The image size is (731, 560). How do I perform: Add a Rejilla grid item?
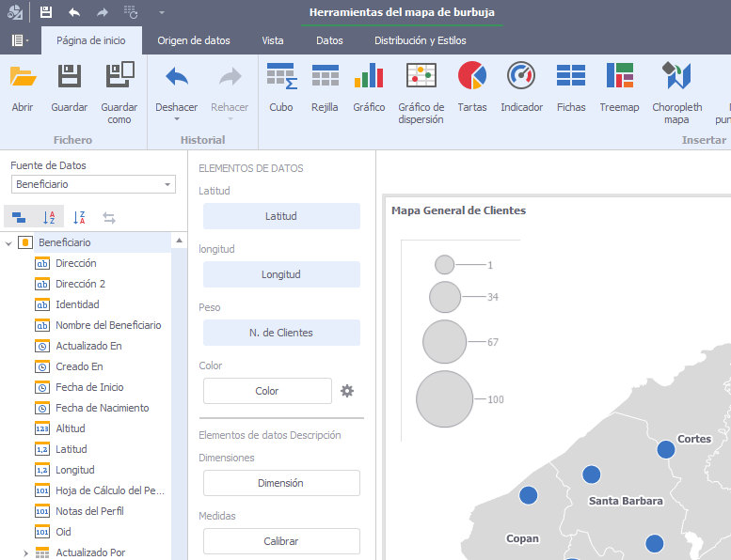click(x=325, y=87)
